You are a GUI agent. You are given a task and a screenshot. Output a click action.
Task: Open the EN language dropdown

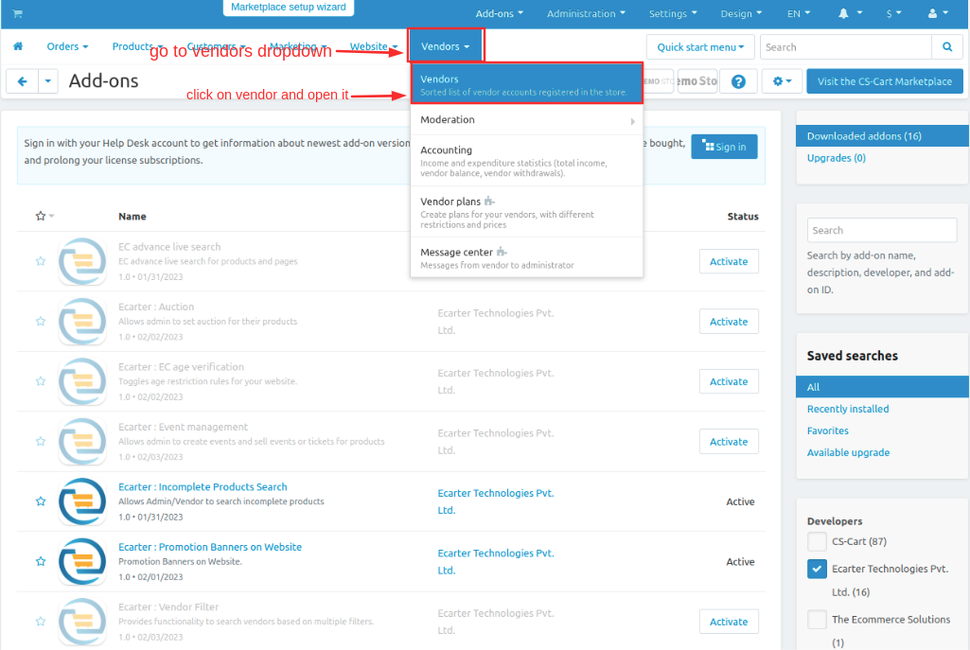(x=799, y=13)
